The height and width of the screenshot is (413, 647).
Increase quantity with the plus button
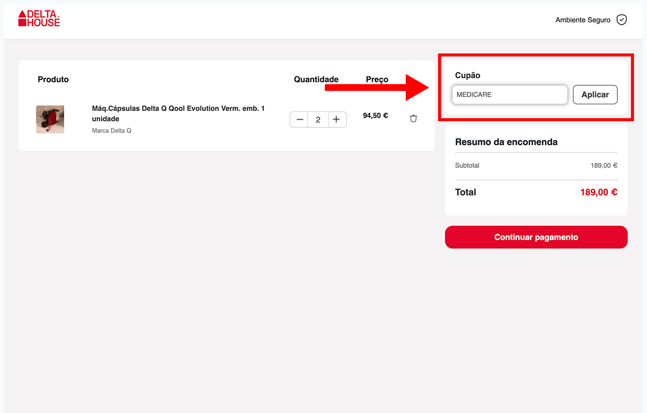pyautogui.click(x=337, y=119)
